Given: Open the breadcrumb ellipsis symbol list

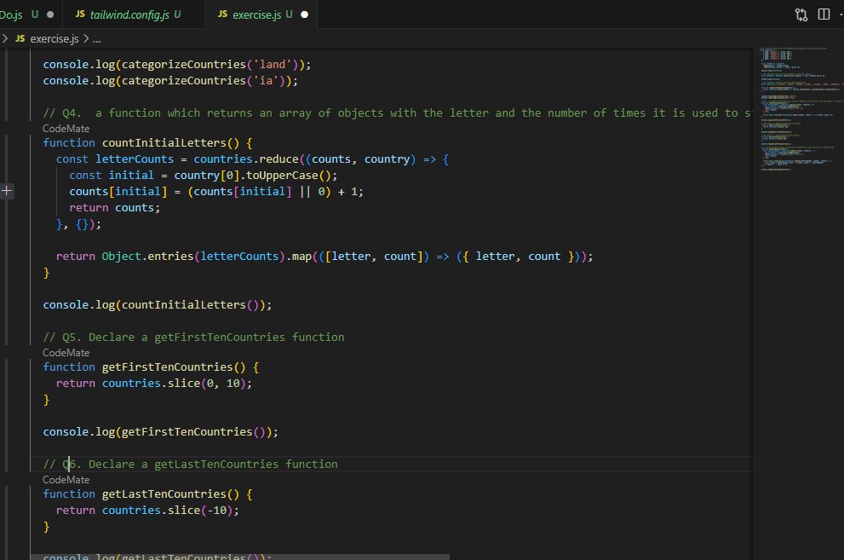Looking at the screenshot, I should point(96,39).
